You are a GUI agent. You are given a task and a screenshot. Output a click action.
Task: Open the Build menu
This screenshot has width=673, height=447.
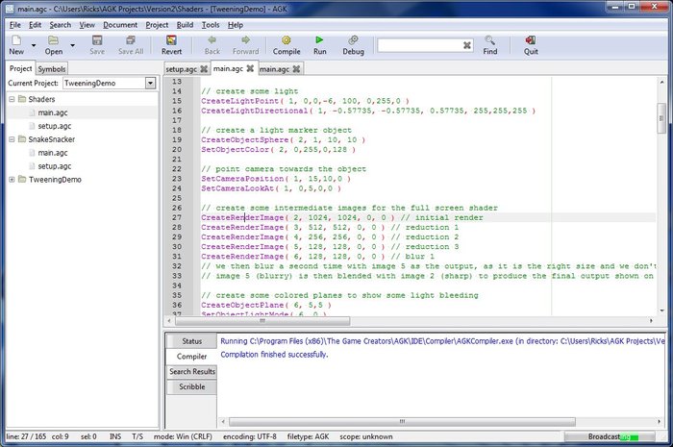point(185,25)
